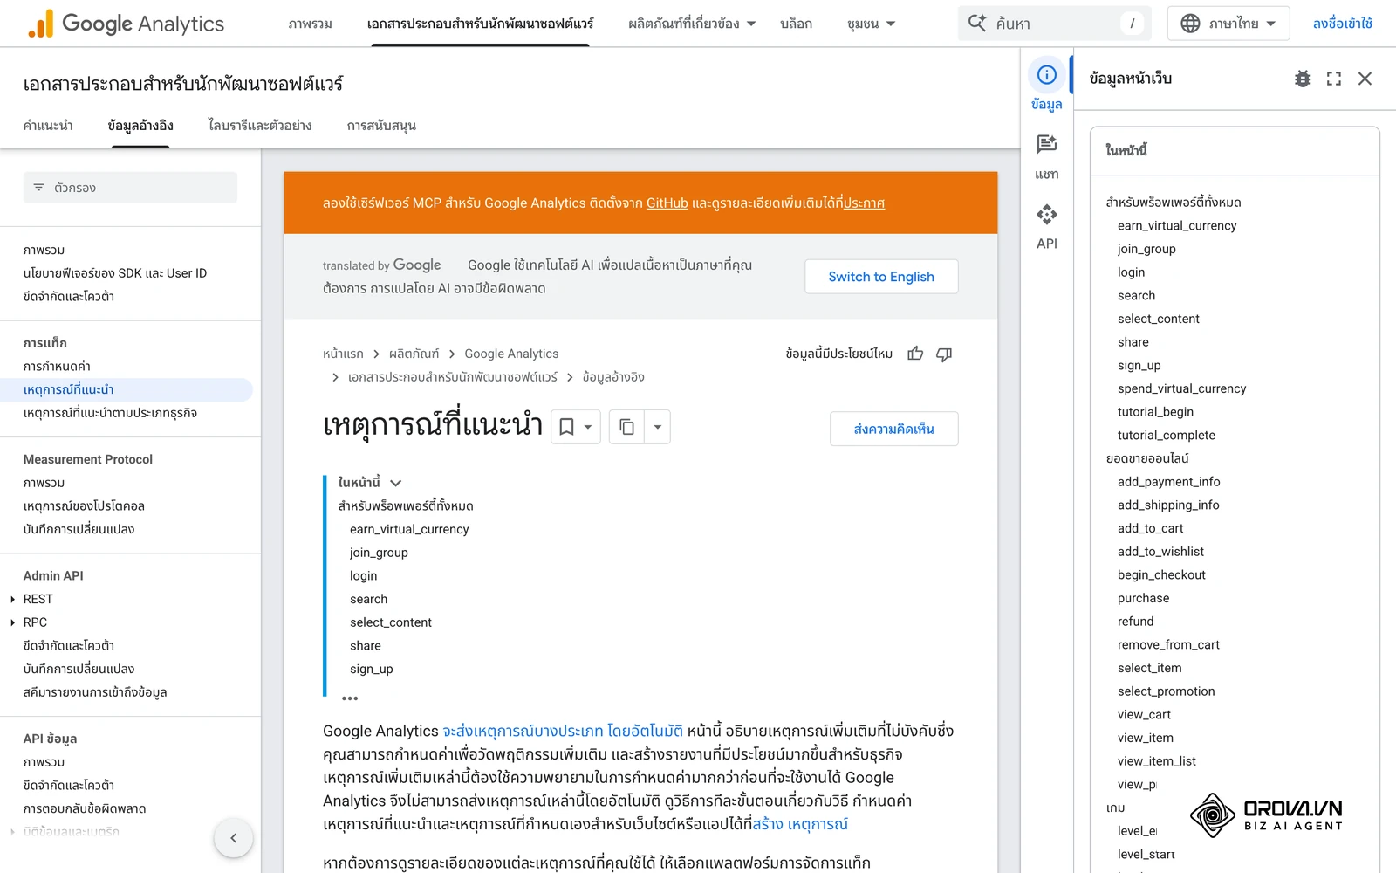Jump to earn_virtual_currency in page contents
The image size is (1396, 873).
pos(409,529)
